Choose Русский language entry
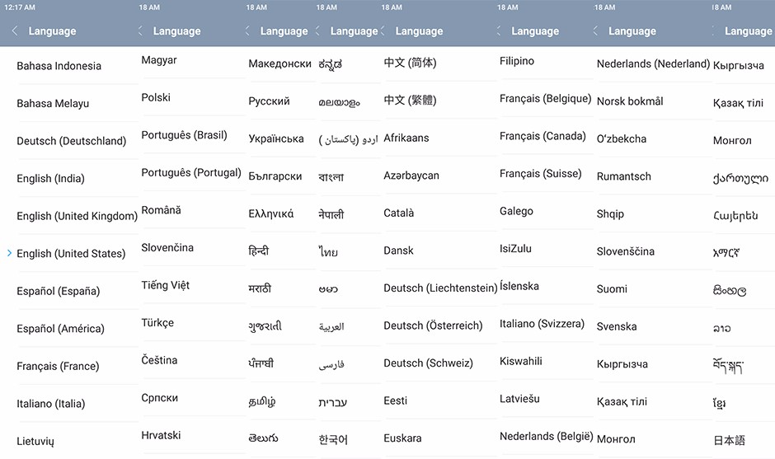Screen dimensions: 775x459 (269, 101)
